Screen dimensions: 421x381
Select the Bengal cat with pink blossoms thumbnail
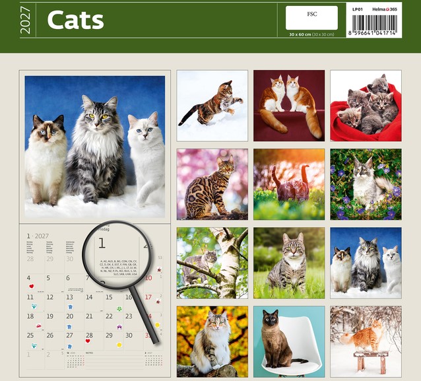tap(212, 184)
